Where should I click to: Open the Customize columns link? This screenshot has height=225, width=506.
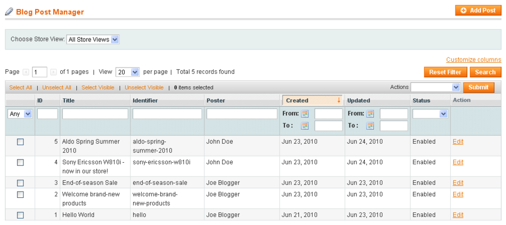[474, 60]
